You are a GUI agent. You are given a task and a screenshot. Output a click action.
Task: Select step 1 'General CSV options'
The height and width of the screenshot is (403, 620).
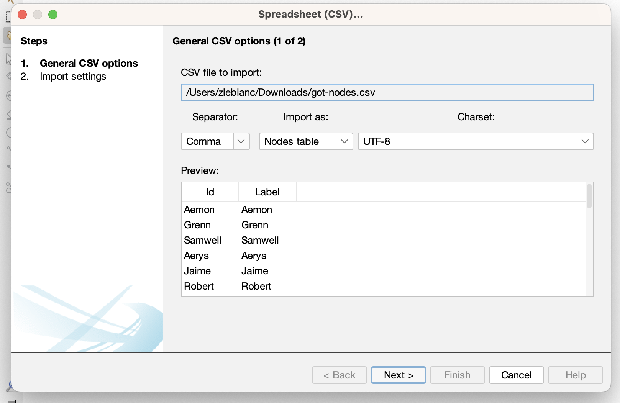click(89, 63)
